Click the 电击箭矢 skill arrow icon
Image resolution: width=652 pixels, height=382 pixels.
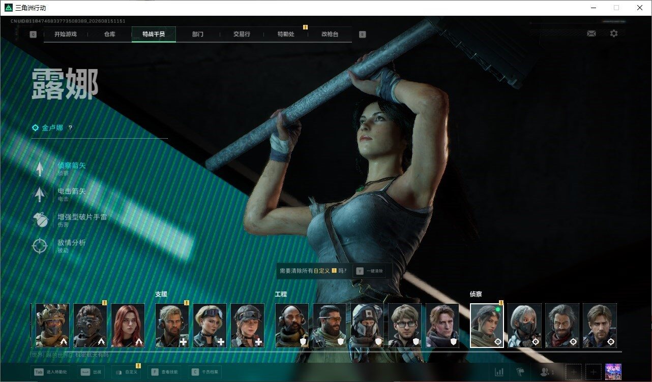coord(40,195)
